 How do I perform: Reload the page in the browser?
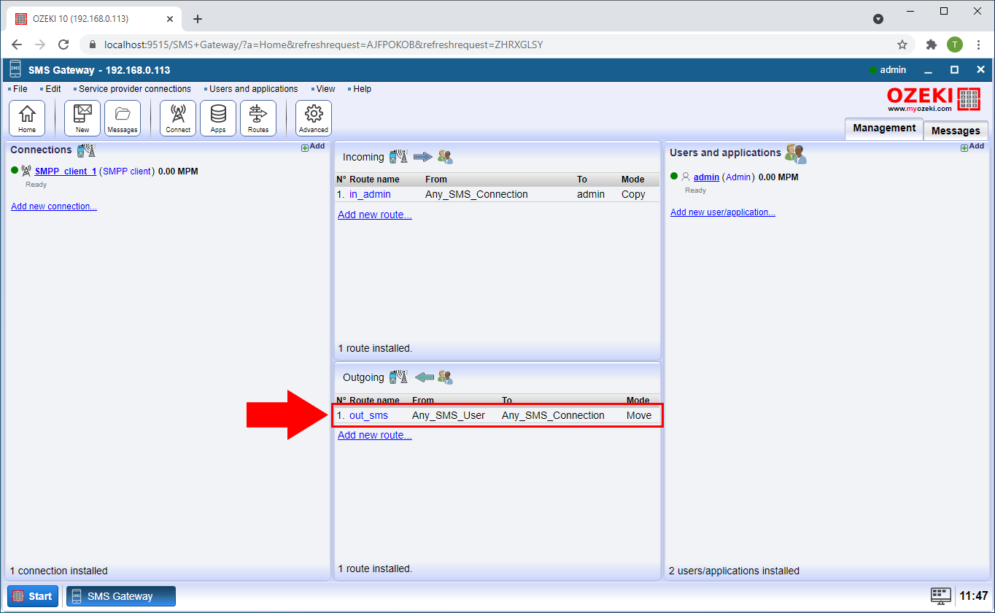tap(63, 45)
